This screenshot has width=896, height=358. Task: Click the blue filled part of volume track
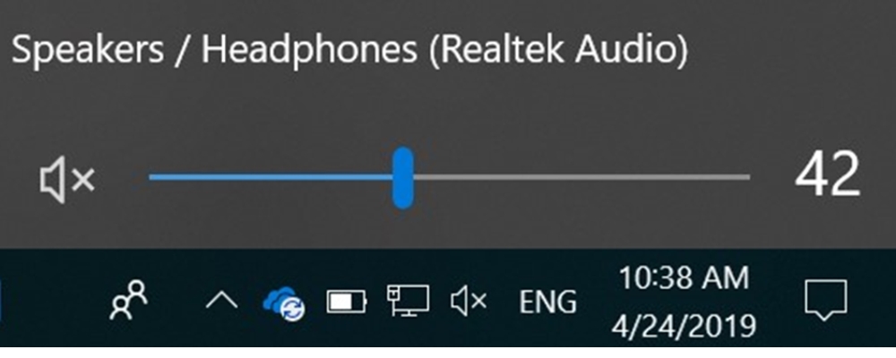[269, 177]
